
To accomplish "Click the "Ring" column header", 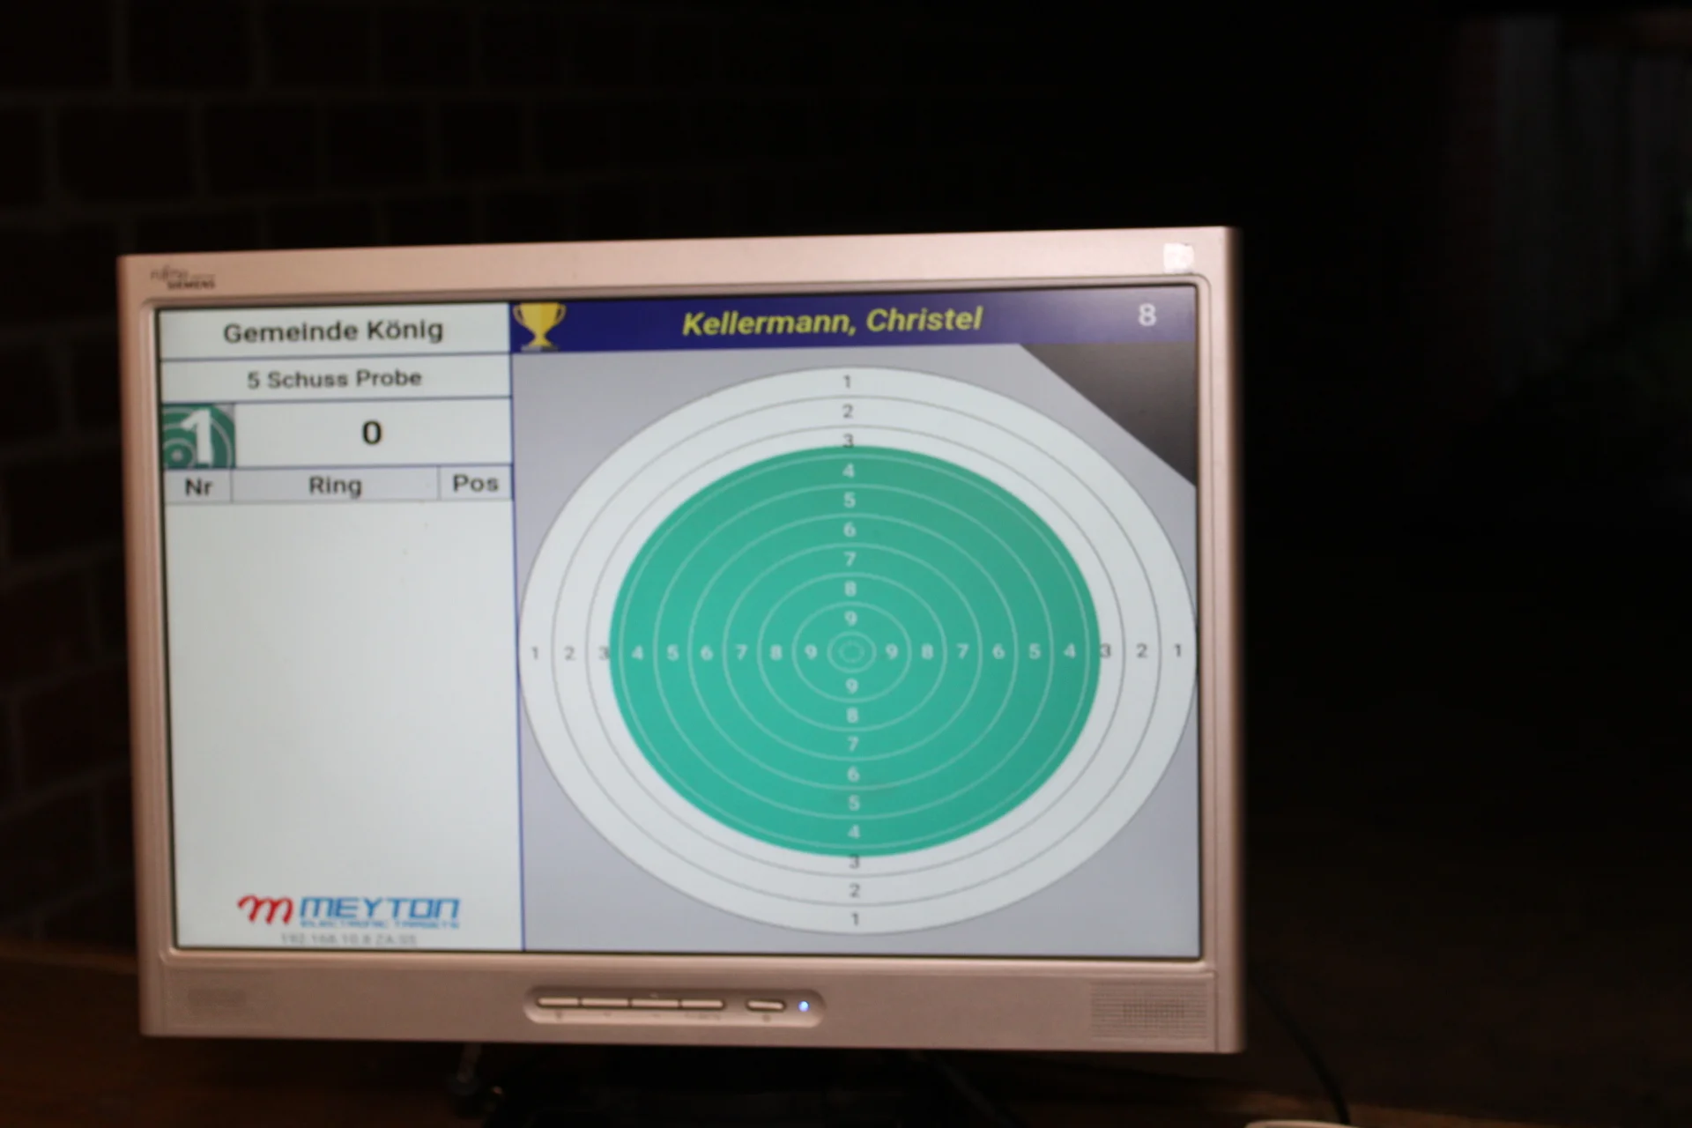I will tap(335, 486).
